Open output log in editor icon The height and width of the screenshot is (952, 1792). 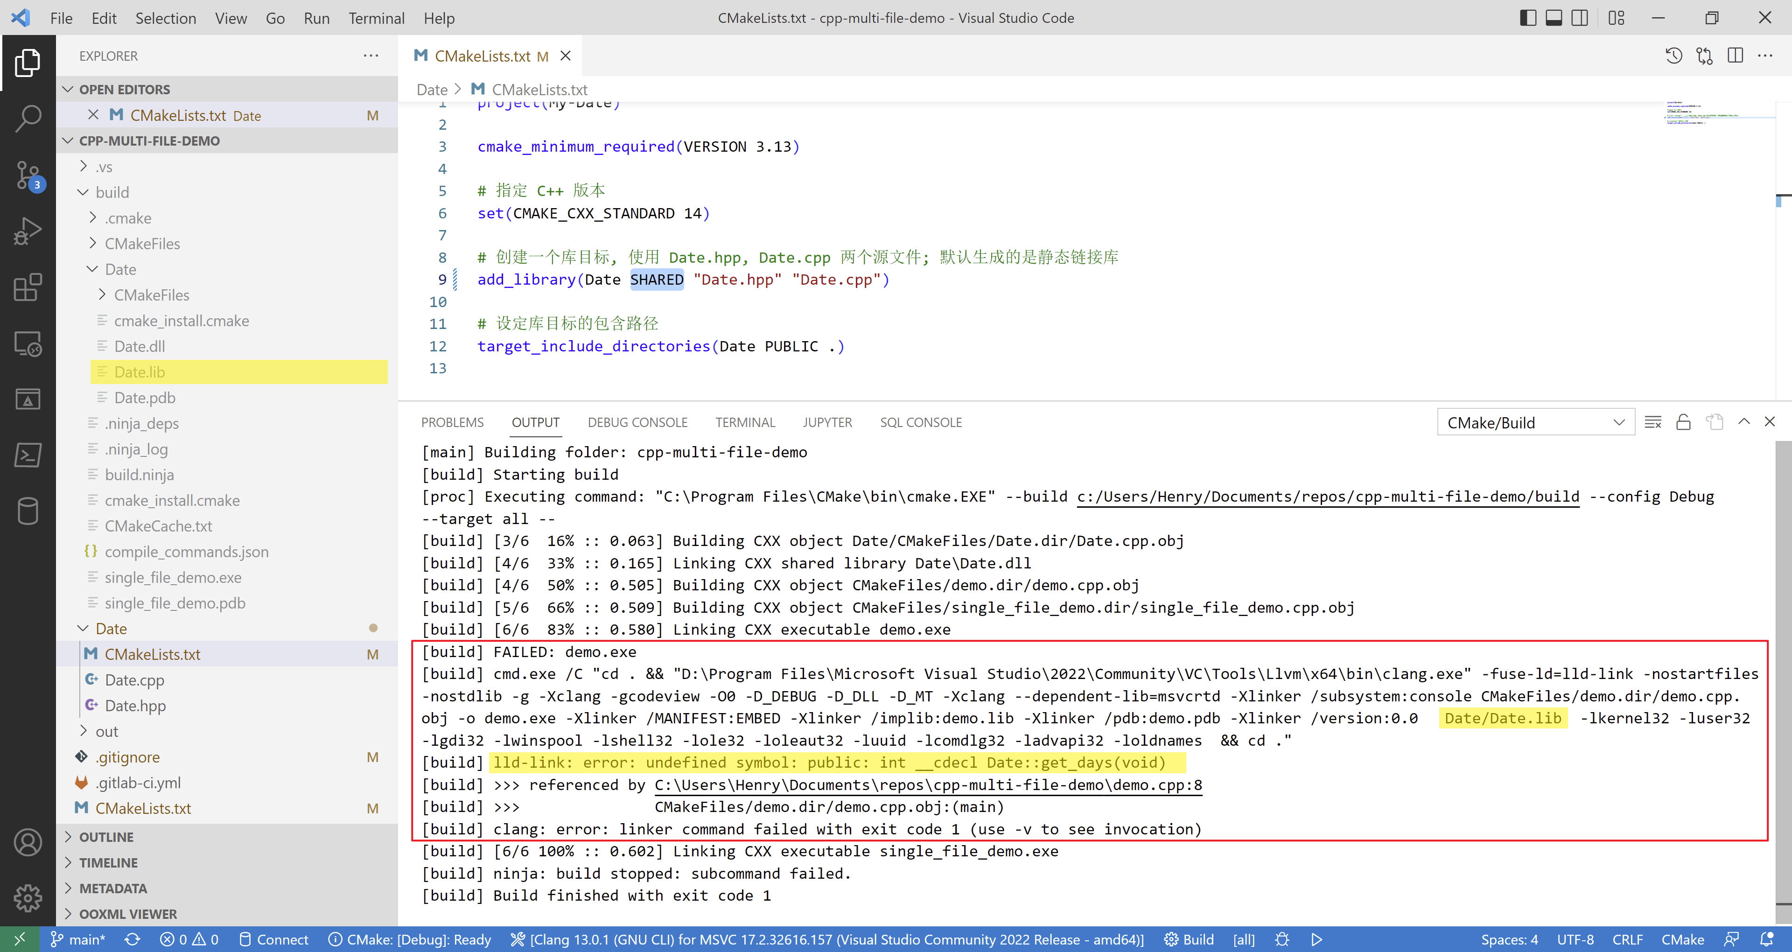tap(1714, 422)
